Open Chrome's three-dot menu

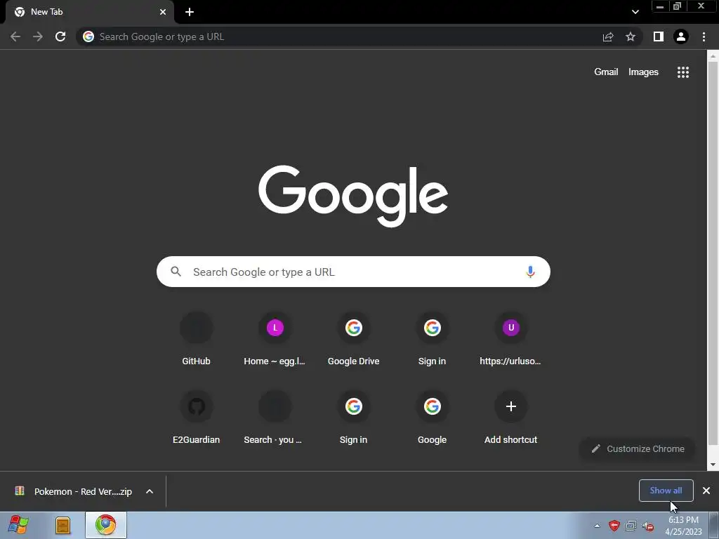pos(704,36)
